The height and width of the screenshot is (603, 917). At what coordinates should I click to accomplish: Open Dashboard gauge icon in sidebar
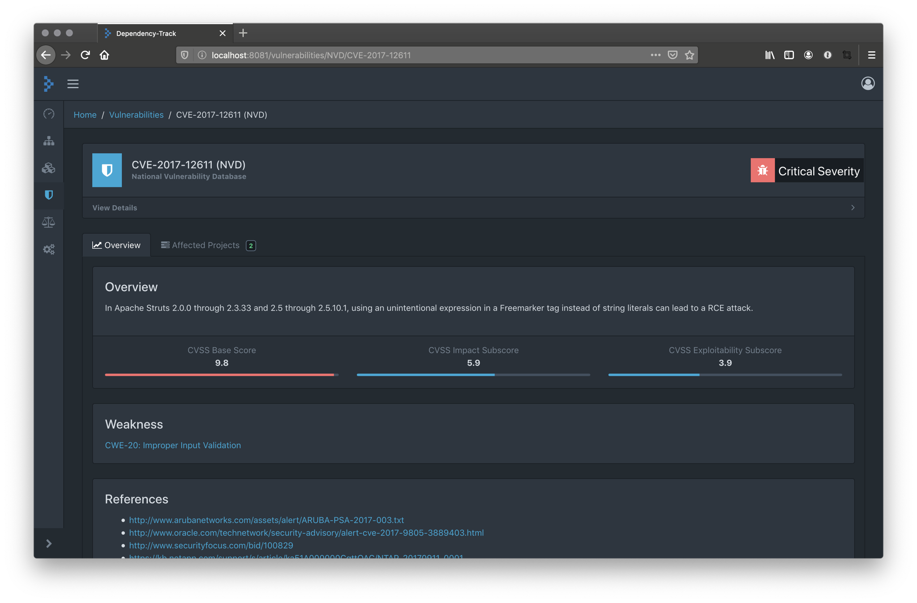(49, 114)
